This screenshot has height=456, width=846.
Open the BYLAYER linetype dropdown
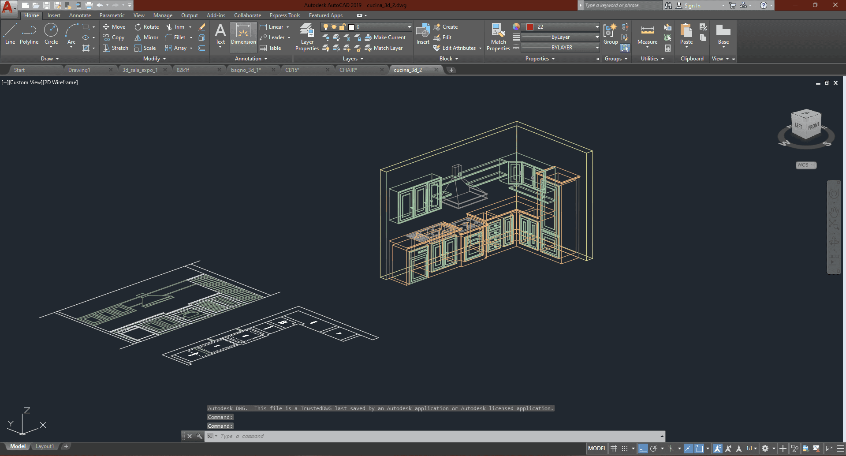[x=560, y=48]
